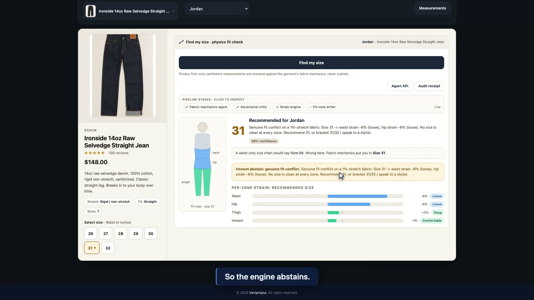This screenshot has width=534, height=300.
Task: Click the Honest abstain warning banner
Action: click(338, 172)
